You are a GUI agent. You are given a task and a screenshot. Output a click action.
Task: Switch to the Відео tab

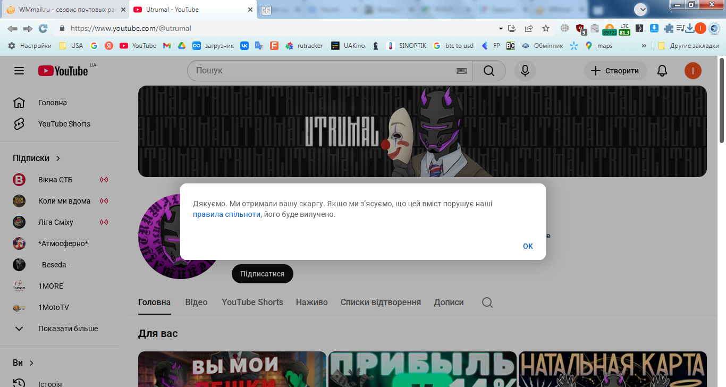(x=196, y=302)
